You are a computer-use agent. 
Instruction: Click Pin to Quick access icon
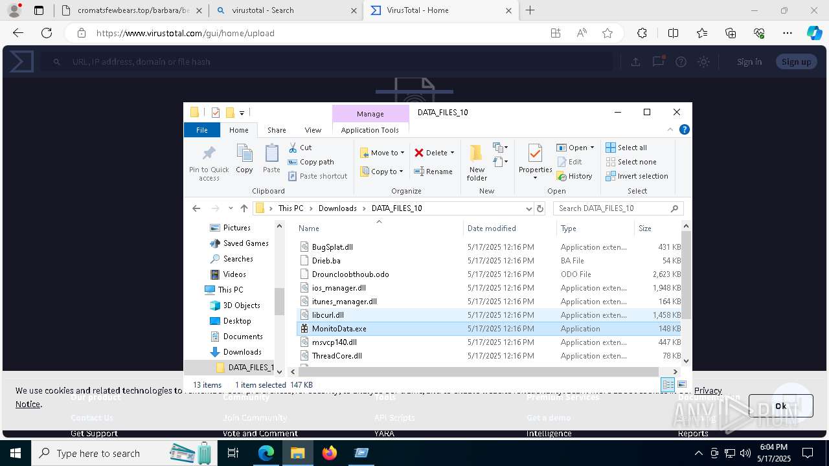pos(209,153)
